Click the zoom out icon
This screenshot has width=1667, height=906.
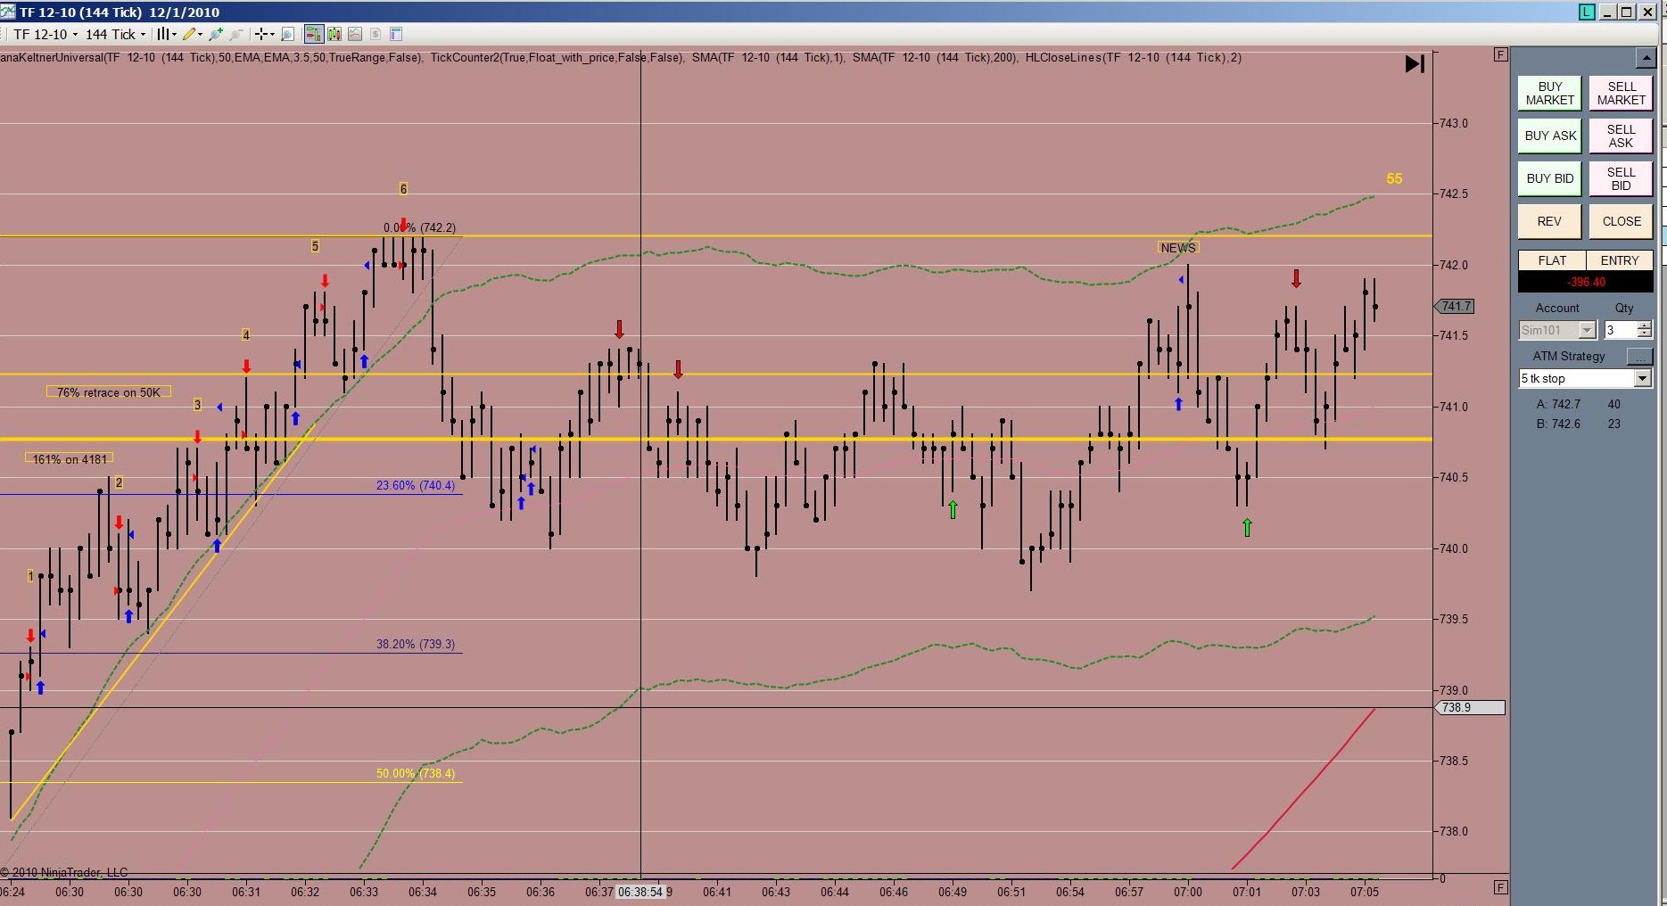[x=236, y=34]
